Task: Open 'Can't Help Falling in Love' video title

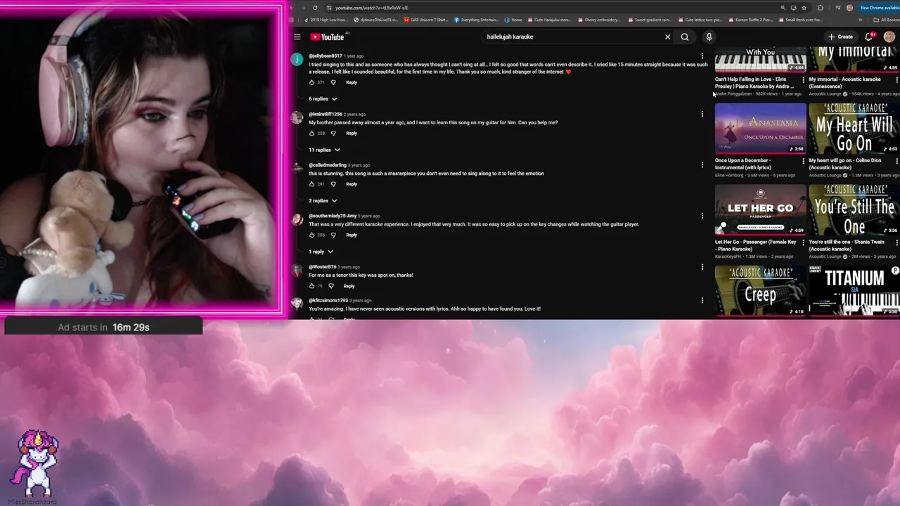Action: (x=754, y=82)
